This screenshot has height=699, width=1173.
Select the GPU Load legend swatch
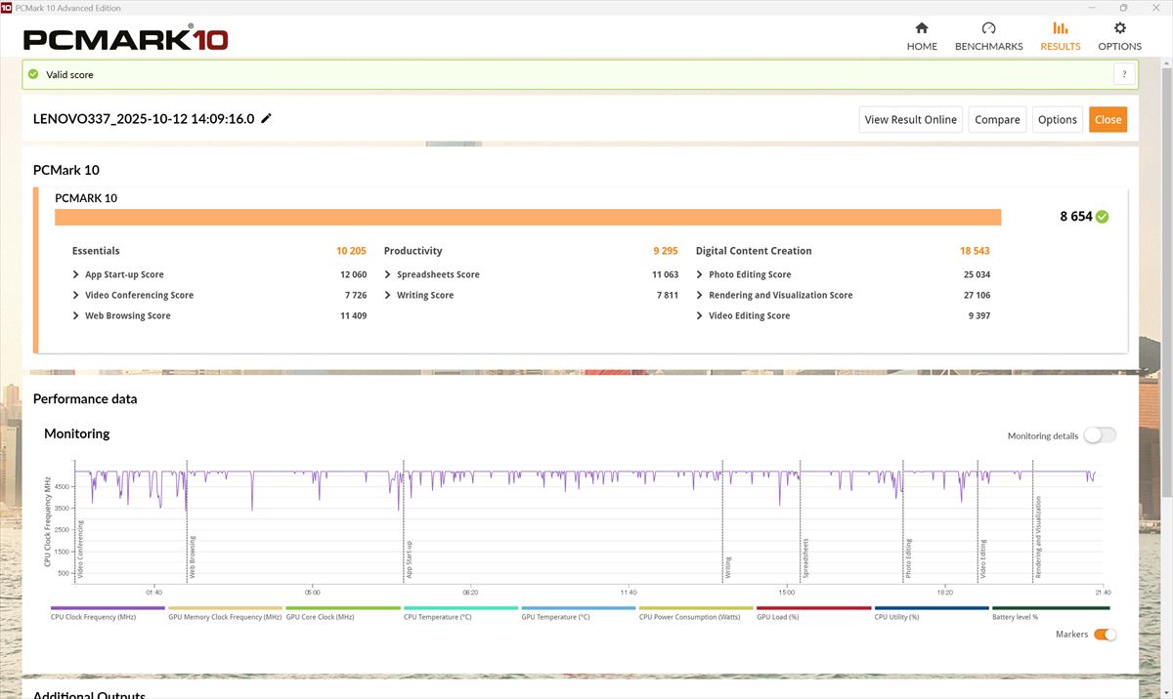(813, 607)
